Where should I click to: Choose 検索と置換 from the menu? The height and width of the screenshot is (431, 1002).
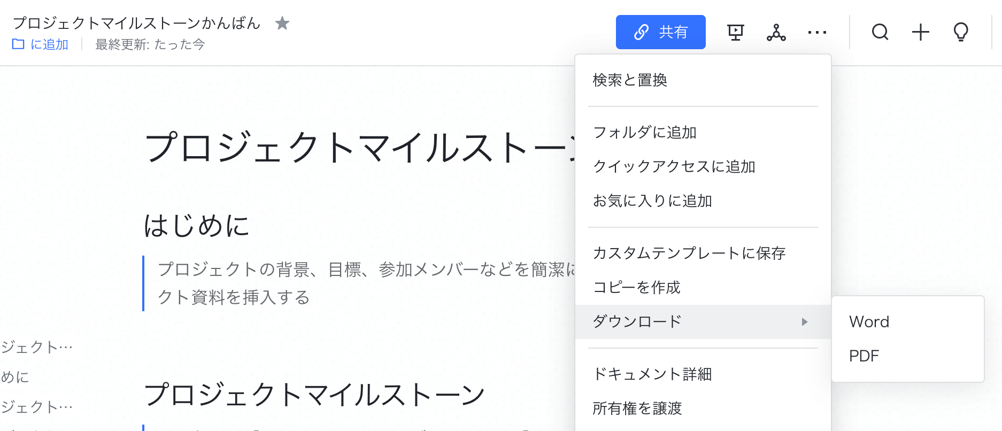click(x=630, y=80)
